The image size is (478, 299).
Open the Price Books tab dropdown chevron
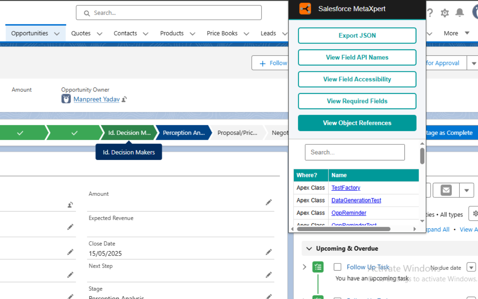(x=246, y=34)
